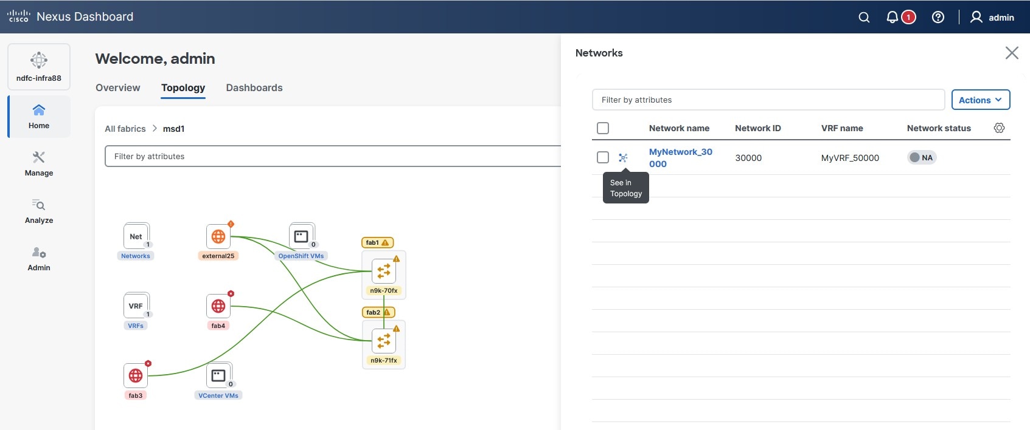Close the Networks side panel
1030x430 pixels.
(x=1012, y=53)
